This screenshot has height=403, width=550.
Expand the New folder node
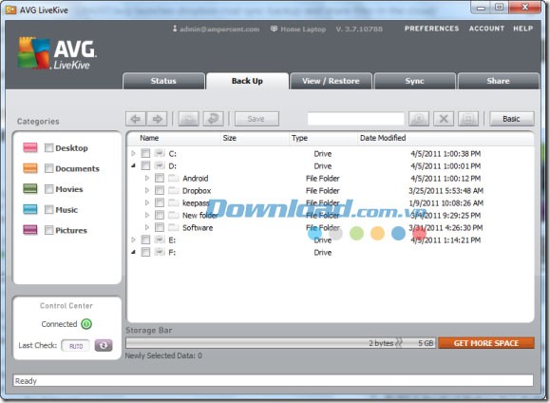pyautogui.click(x=147, y=215)
